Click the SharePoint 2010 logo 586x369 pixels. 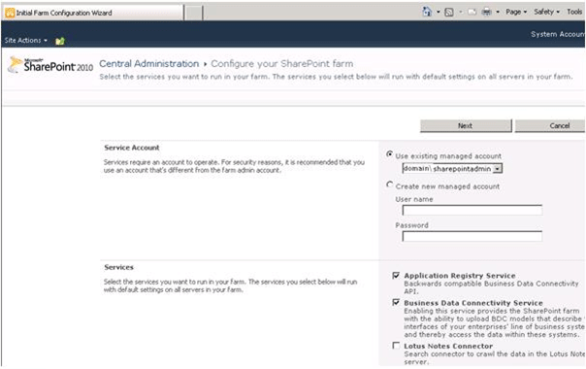coord(50,65)
